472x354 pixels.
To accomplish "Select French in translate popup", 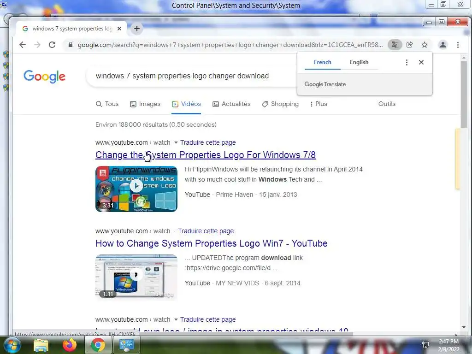I will point(322,62).
